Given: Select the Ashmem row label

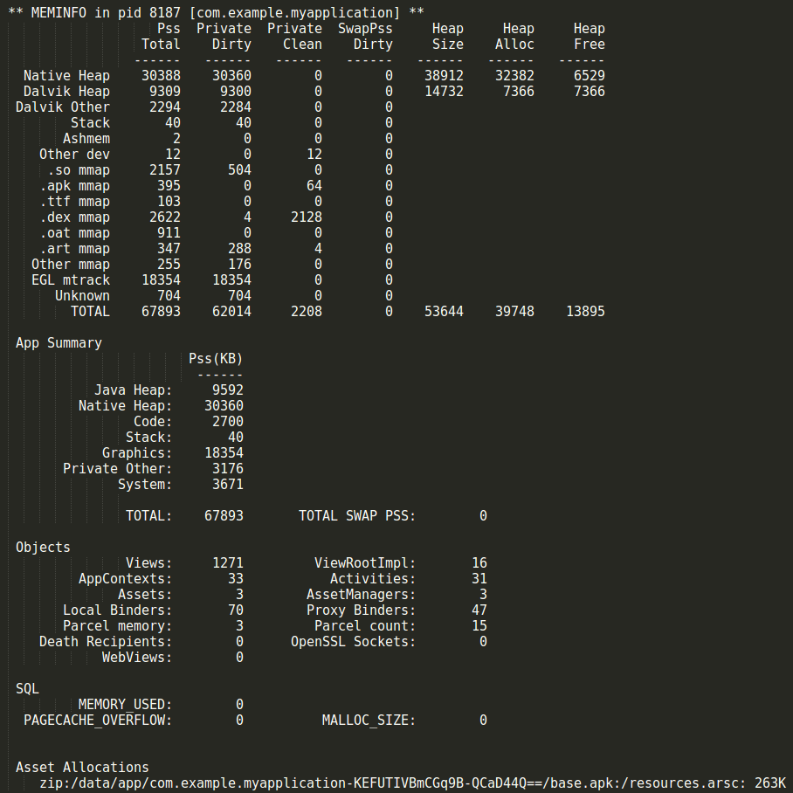Looking at the screenshot, I should [86, 139].
